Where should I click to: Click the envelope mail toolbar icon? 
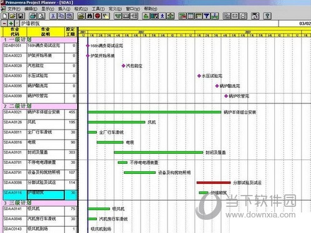pos(235,16)
